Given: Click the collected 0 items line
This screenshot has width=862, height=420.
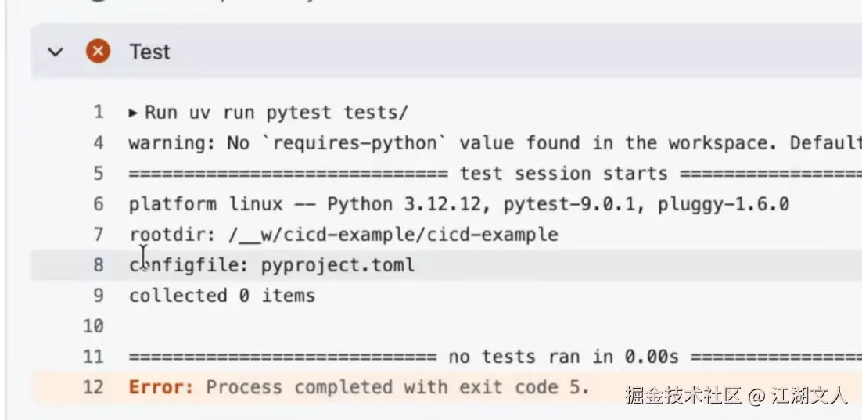Looking at the screenshot, I should click(x=222, y=296).
